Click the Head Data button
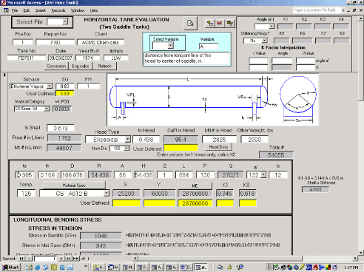 pyautogui.click(x=218, y=147)
